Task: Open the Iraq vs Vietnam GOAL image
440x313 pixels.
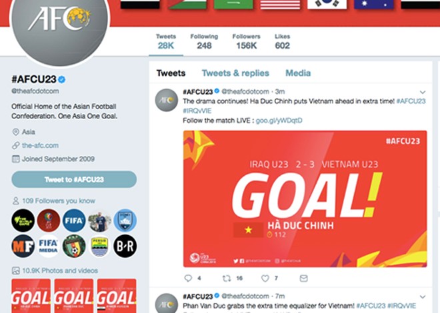Action: coord(305,198)
